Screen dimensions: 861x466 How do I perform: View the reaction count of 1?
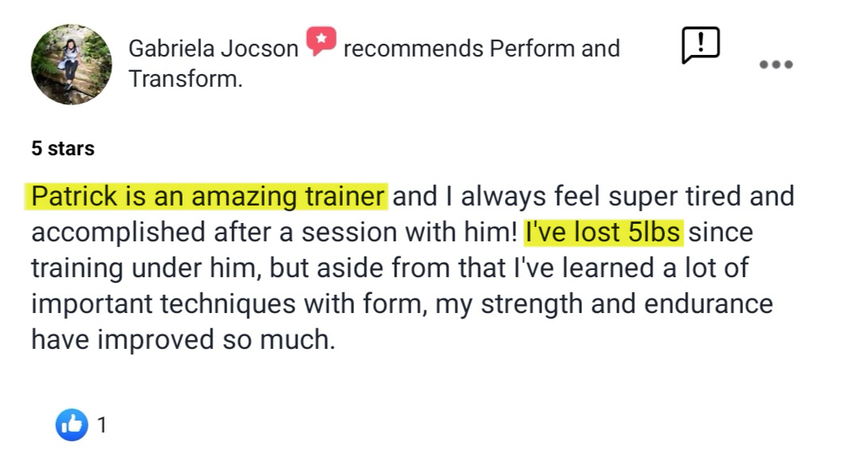(102, 425)
